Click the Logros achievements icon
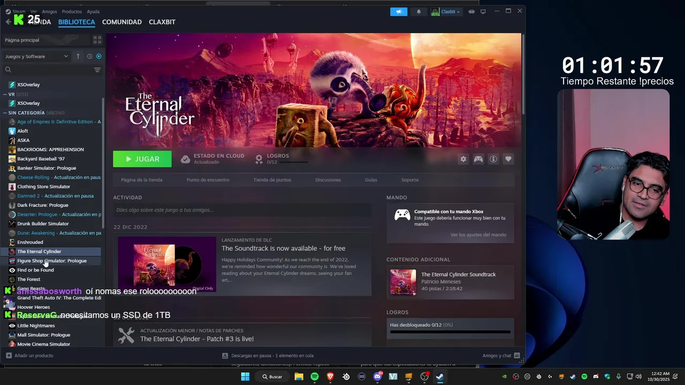Image resolution: width=685 pixels, height=385 pixels. (259, 159)
